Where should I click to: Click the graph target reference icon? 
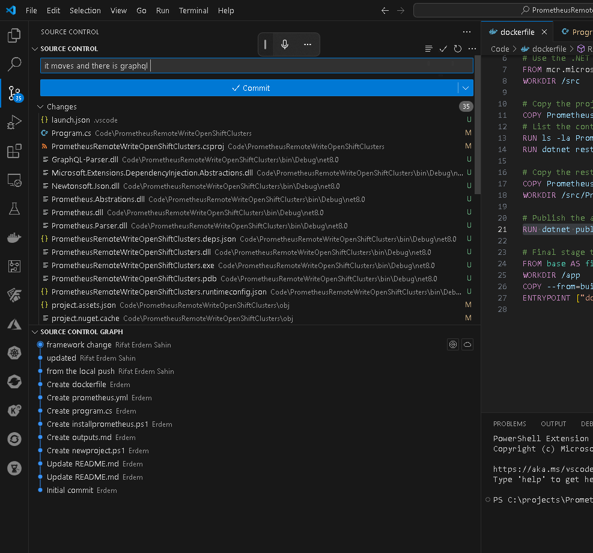452,344
